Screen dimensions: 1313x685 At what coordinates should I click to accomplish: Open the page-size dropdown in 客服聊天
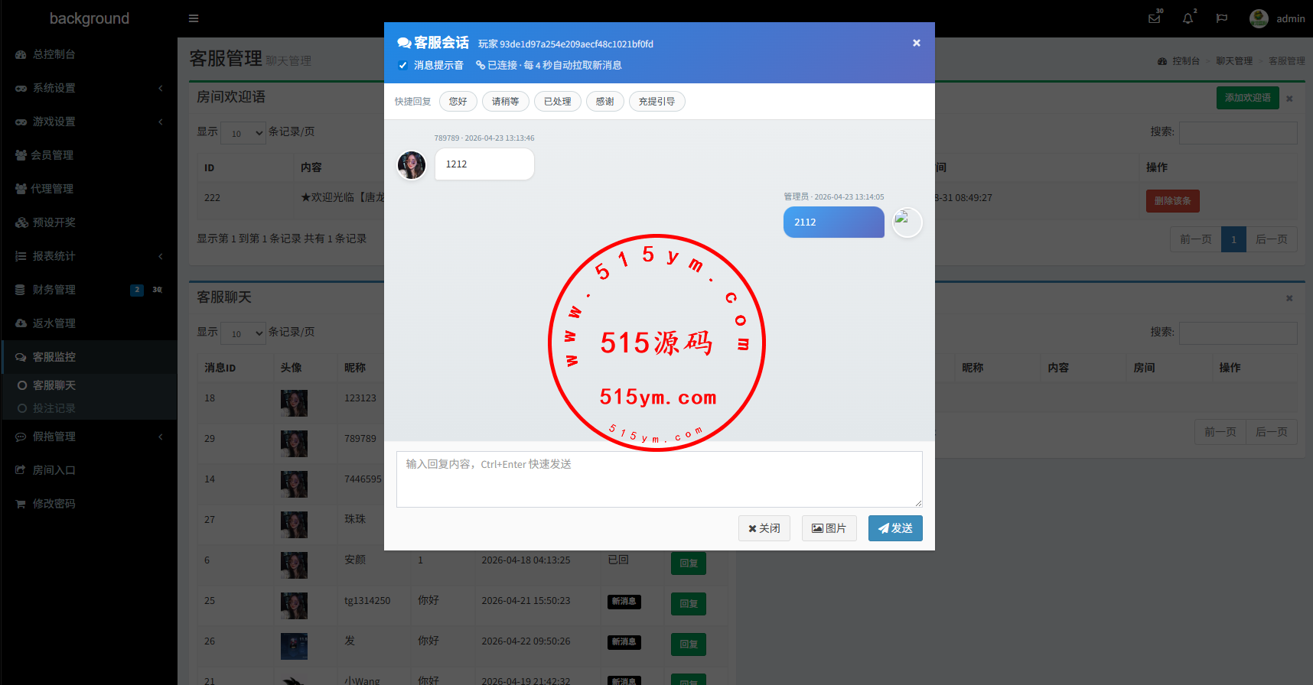coord(243,333)
